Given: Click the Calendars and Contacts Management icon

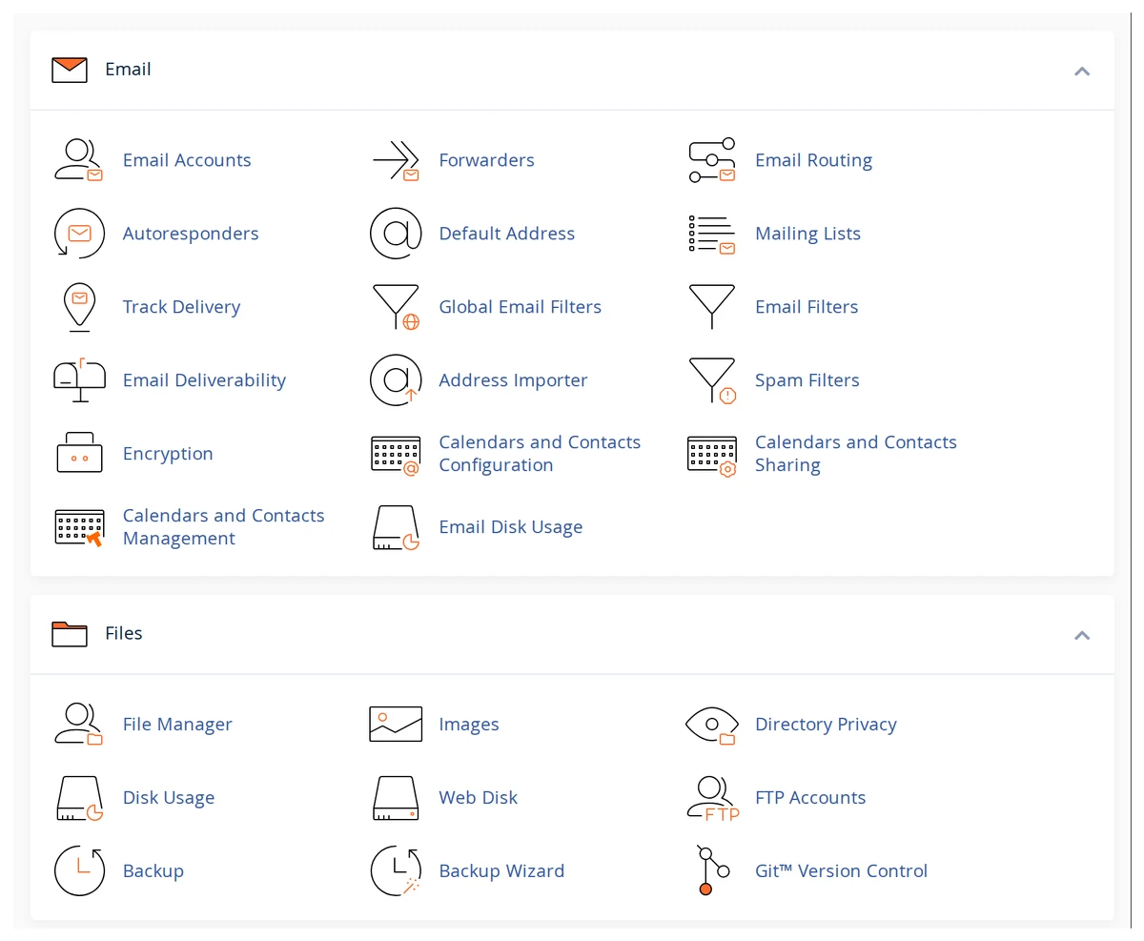Looking at the screenshot, I should pyautogui.click(x=79, y=527).
